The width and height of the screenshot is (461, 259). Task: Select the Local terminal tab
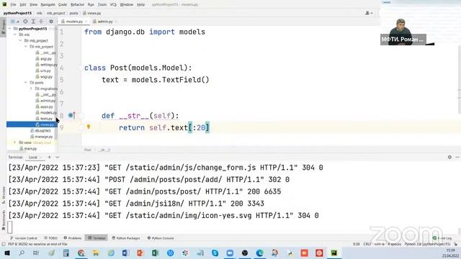32,158
